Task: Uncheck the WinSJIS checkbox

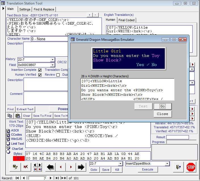Action: point(8,139)
